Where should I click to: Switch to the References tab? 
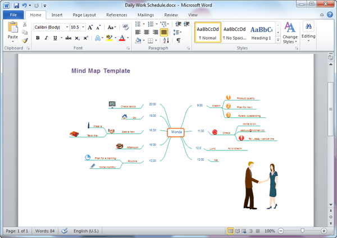[117, 15]
